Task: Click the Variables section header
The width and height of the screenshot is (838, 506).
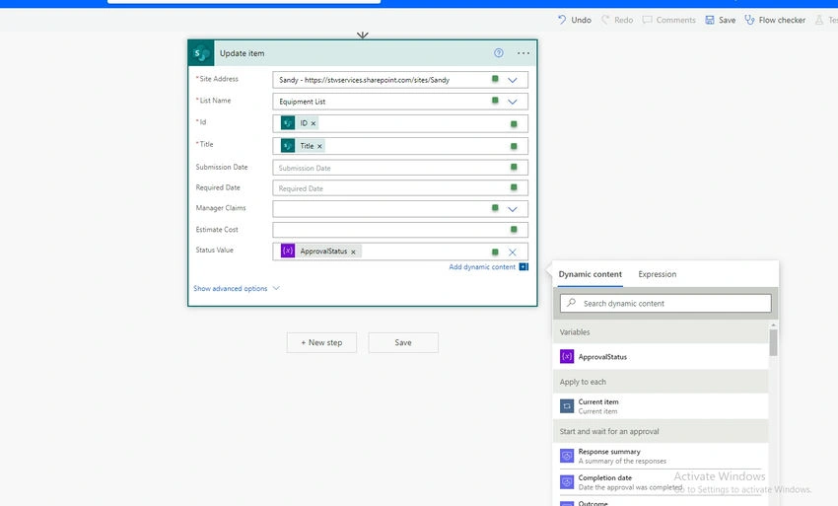Action: click(x=661, y=332)
